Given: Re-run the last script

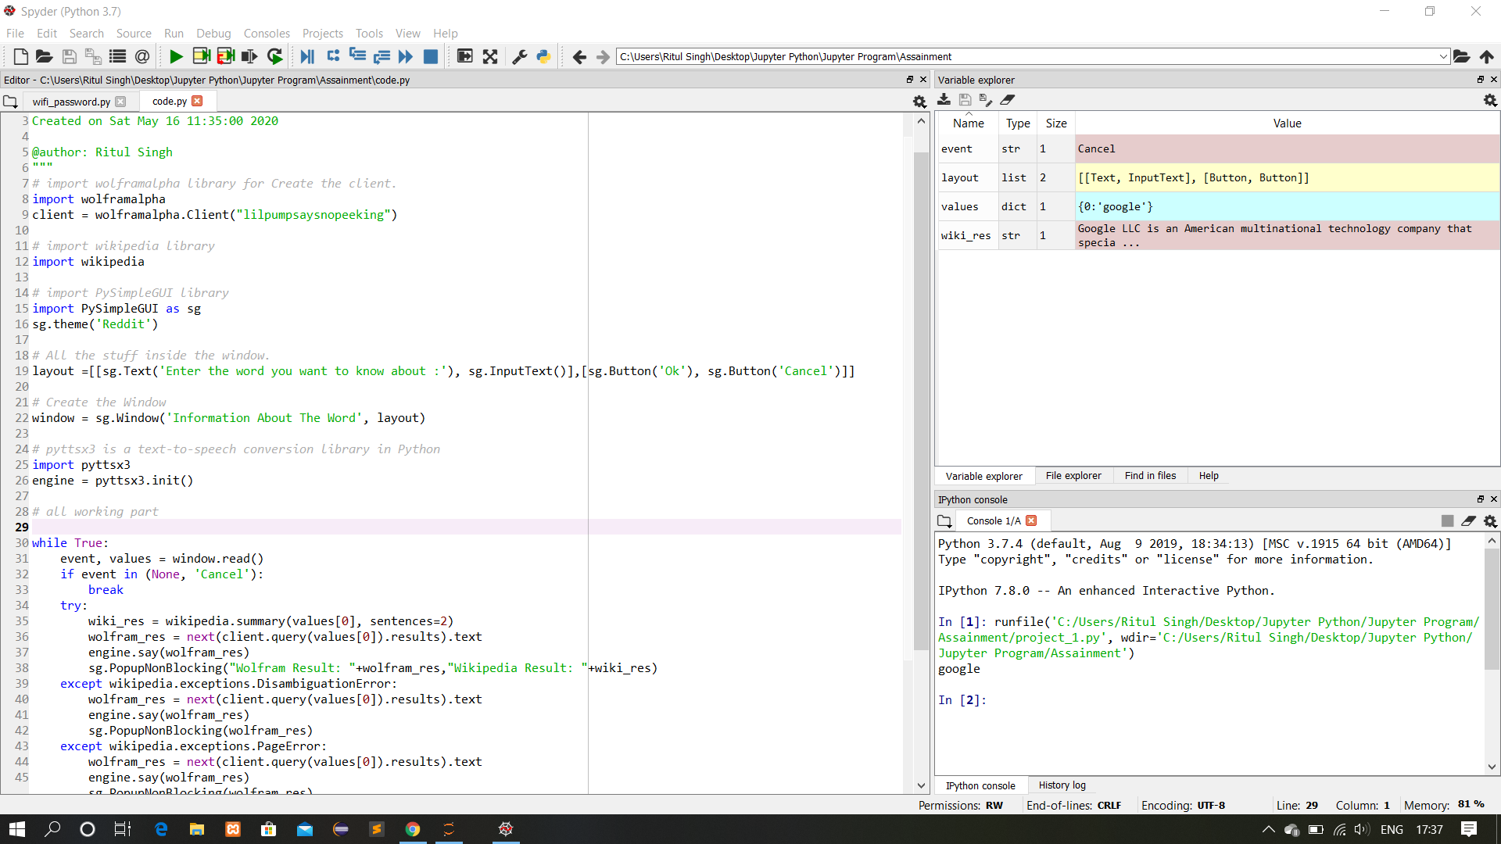Looking at the screenshot, I should pyautogui.click(x=275, y=56).
